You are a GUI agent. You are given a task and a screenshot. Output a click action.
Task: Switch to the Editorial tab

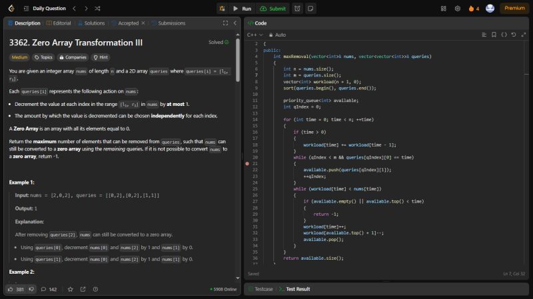pyautogui.click(x=59, y=23)
